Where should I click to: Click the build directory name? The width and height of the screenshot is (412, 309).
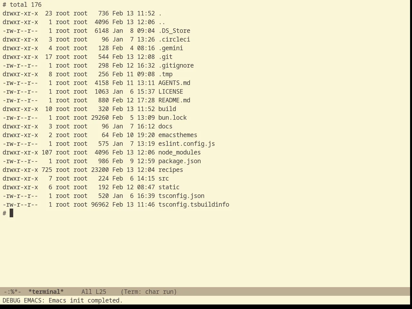pos(167,109)
